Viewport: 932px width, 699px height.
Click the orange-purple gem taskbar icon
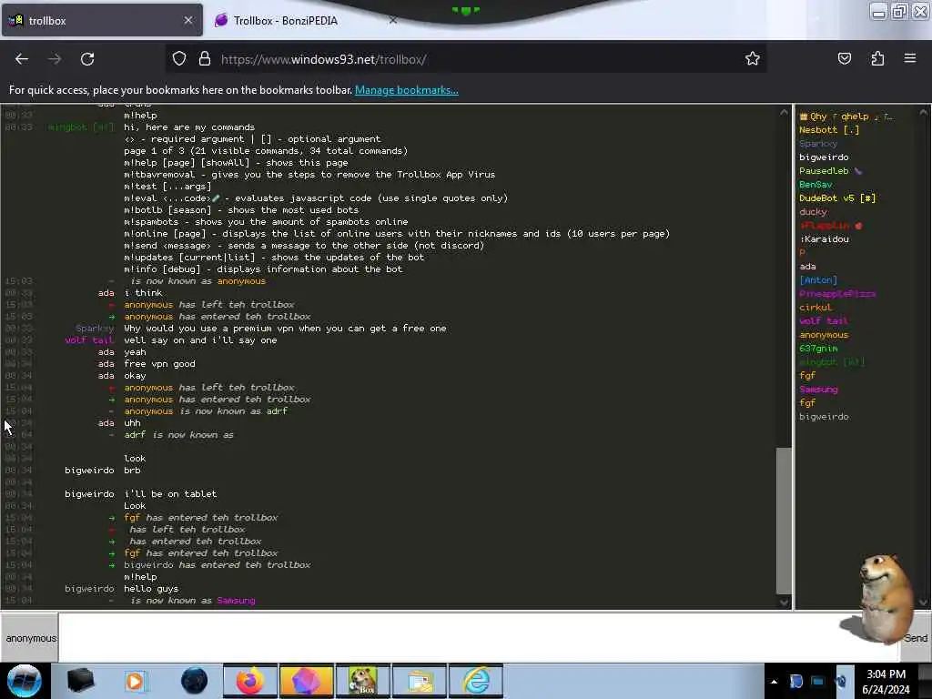pos(307,681)
